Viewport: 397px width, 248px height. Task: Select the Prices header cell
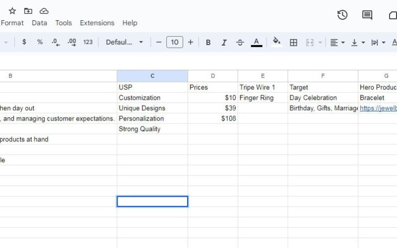tap(213, 87)
